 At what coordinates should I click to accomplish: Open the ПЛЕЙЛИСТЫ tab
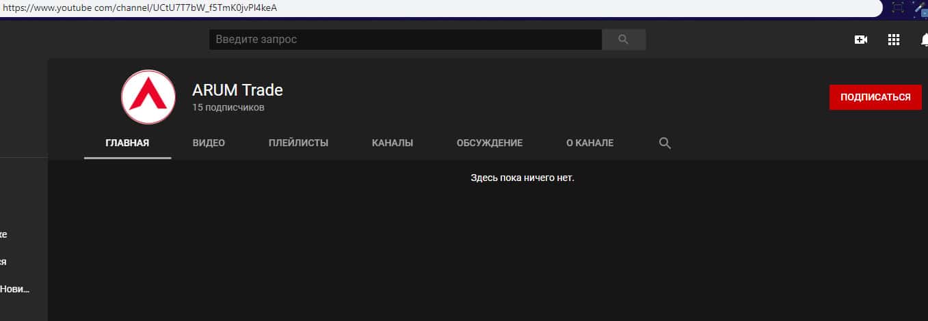click(x=298, y=143)
